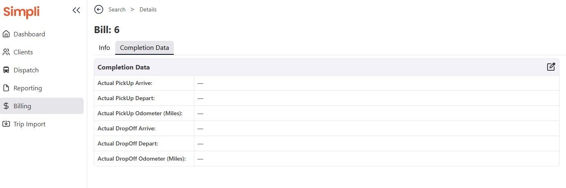Click the Details breadcrumb

point(148,9)
